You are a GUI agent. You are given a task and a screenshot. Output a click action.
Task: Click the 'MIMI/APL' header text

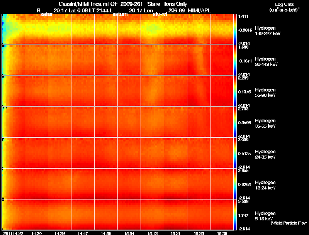(x=199, y=11)
